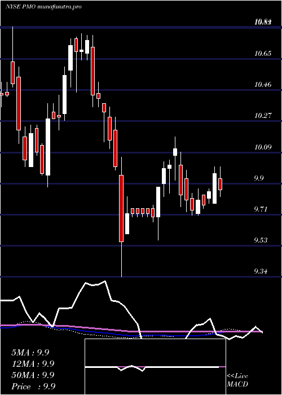Click the 9.53 price axis label
The height and width of the screenshot is (395, 282).
(261, 240)
